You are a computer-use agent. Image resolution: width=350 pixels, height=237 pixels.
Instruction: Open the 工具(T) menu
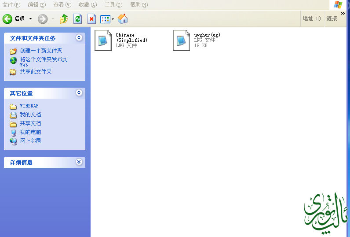113,5
